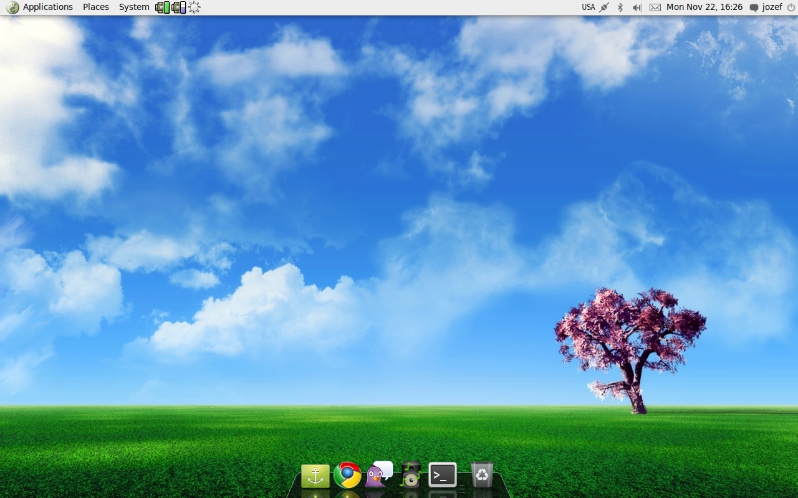The width and height of the screenshot is (798, 498).
Task: Open the System menu
Action: [x=134, y=7]
